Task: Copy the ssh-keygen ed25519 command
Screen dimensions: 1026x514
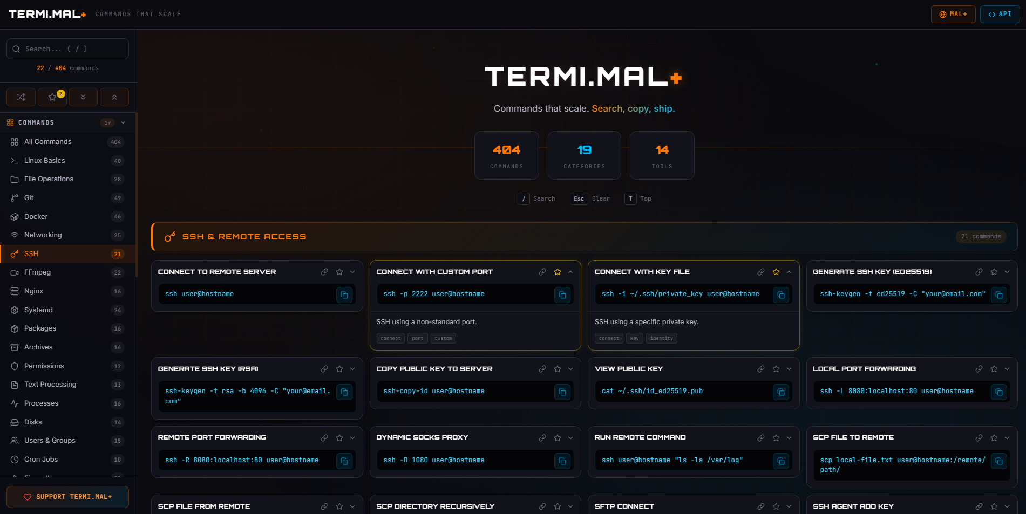Action: (998, 295)
